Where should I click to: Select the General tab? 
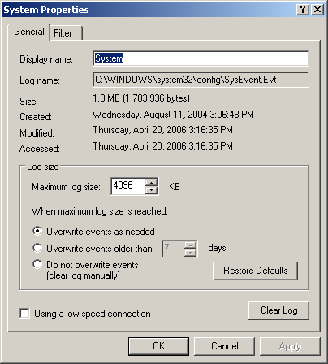pyautogui.click(x=29, y=32)
